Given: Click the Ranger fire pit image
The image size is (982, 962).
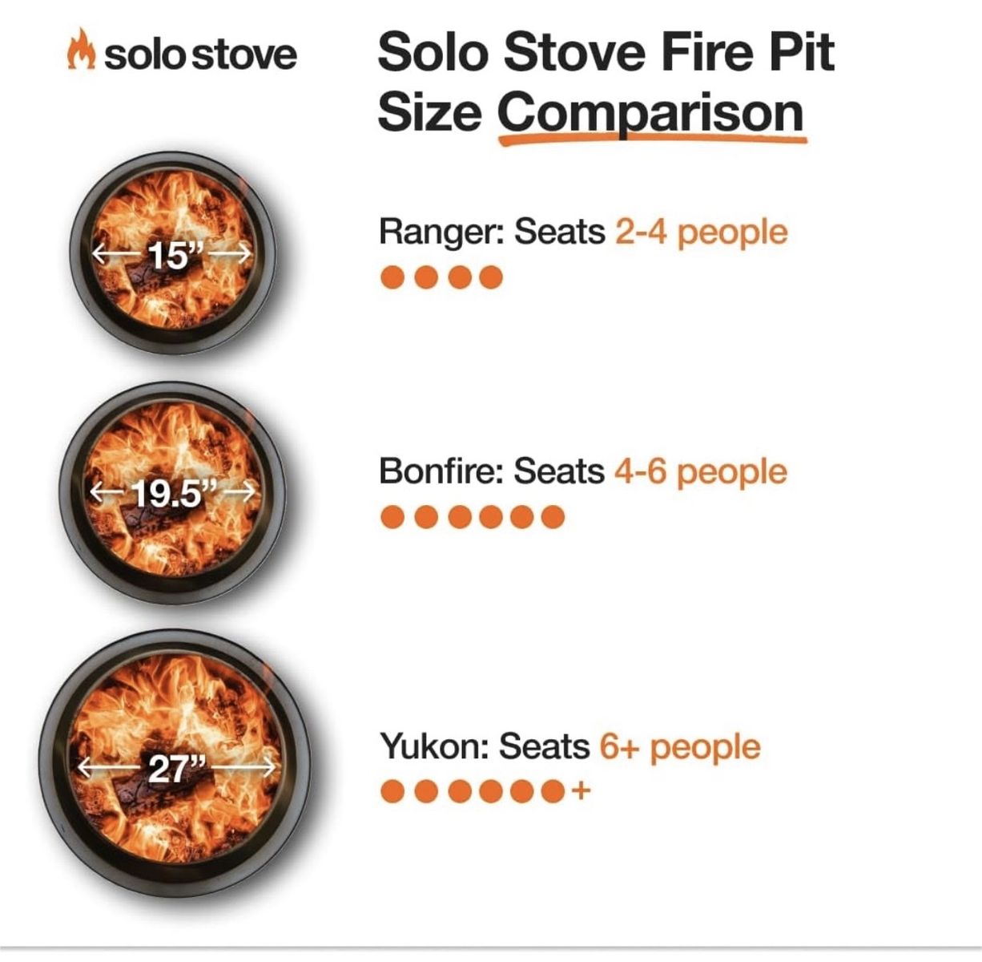Looking at the screenshot, I should pyautogui.click(x=172, y=253).
